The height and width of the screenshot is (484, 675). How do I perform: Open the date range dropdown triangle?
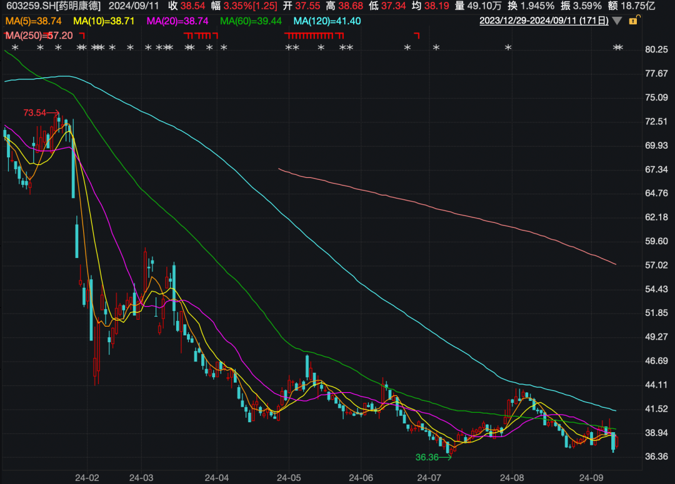point(617,21)
